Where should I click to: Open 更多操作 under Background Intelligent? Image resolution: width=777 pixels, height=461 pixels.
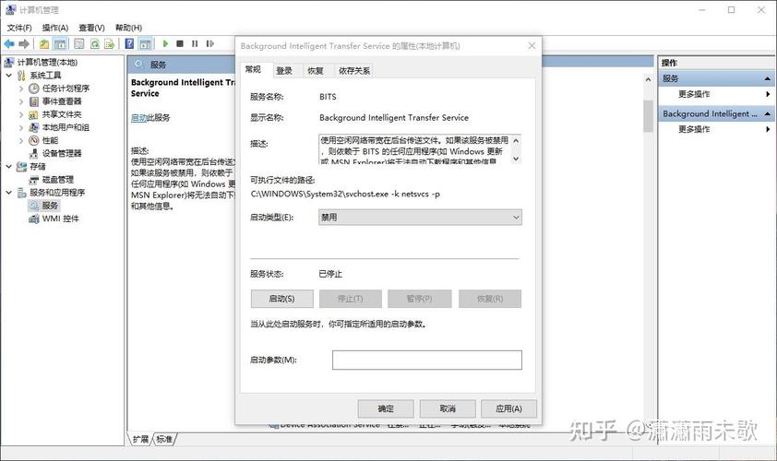click(x=694, y=129)
